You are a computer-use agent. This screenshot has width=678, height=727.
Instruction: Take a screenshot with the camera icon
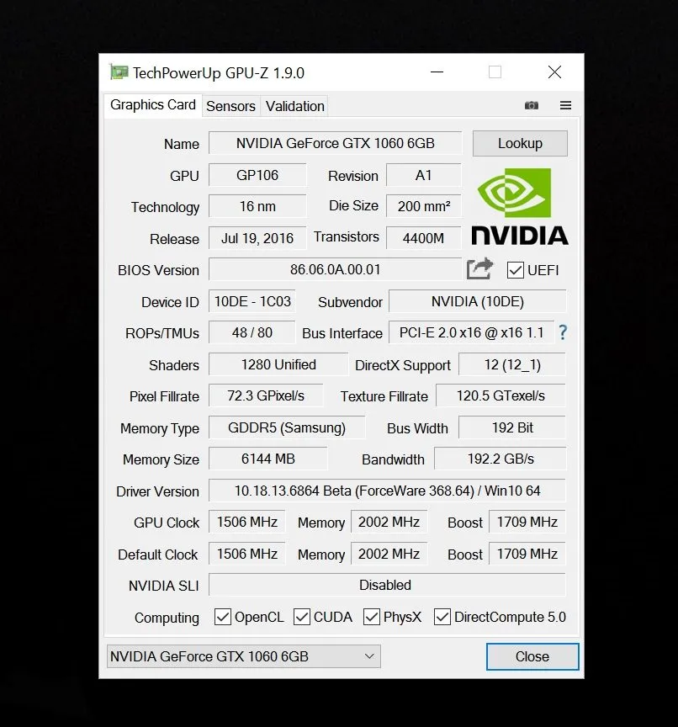point(531,105)
